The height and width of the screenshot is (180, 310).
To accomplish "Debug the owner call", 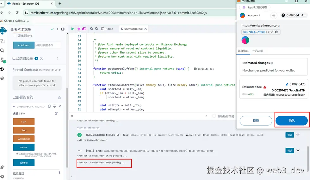I will (290, 151).
